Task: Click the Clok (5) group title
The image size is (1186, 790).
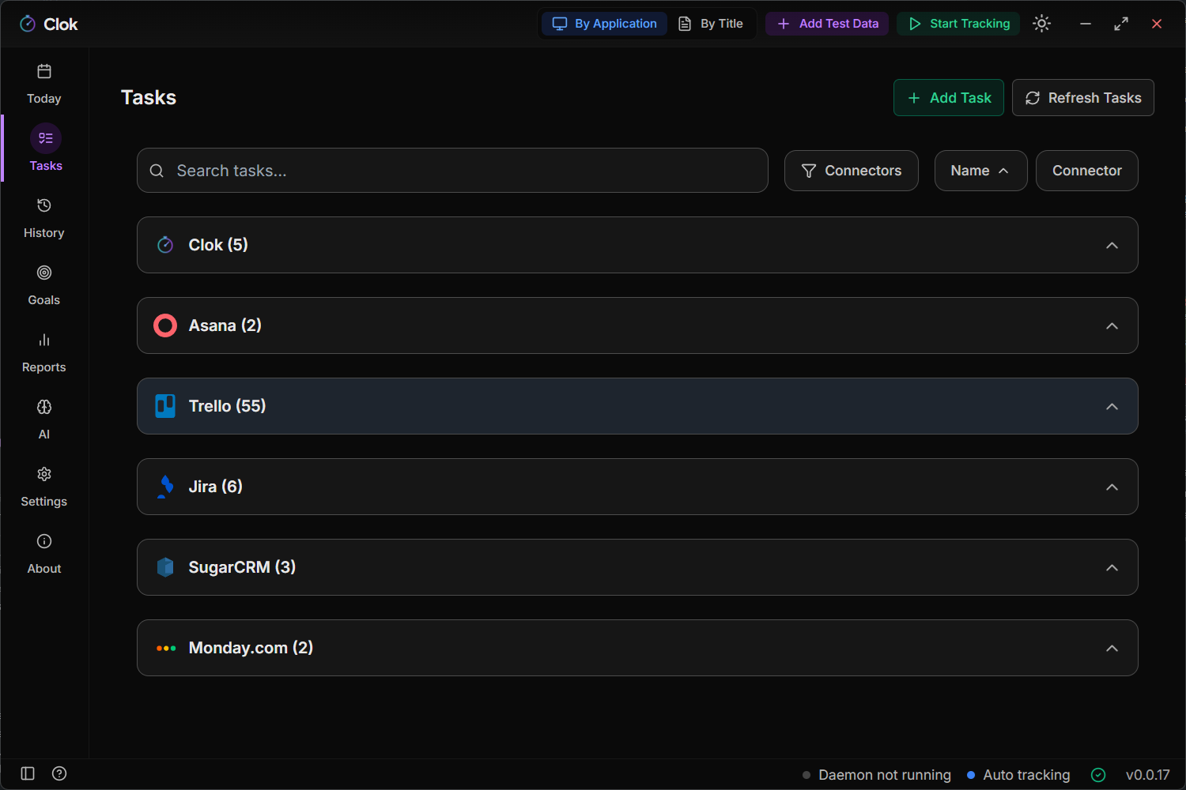Action: 218,245
